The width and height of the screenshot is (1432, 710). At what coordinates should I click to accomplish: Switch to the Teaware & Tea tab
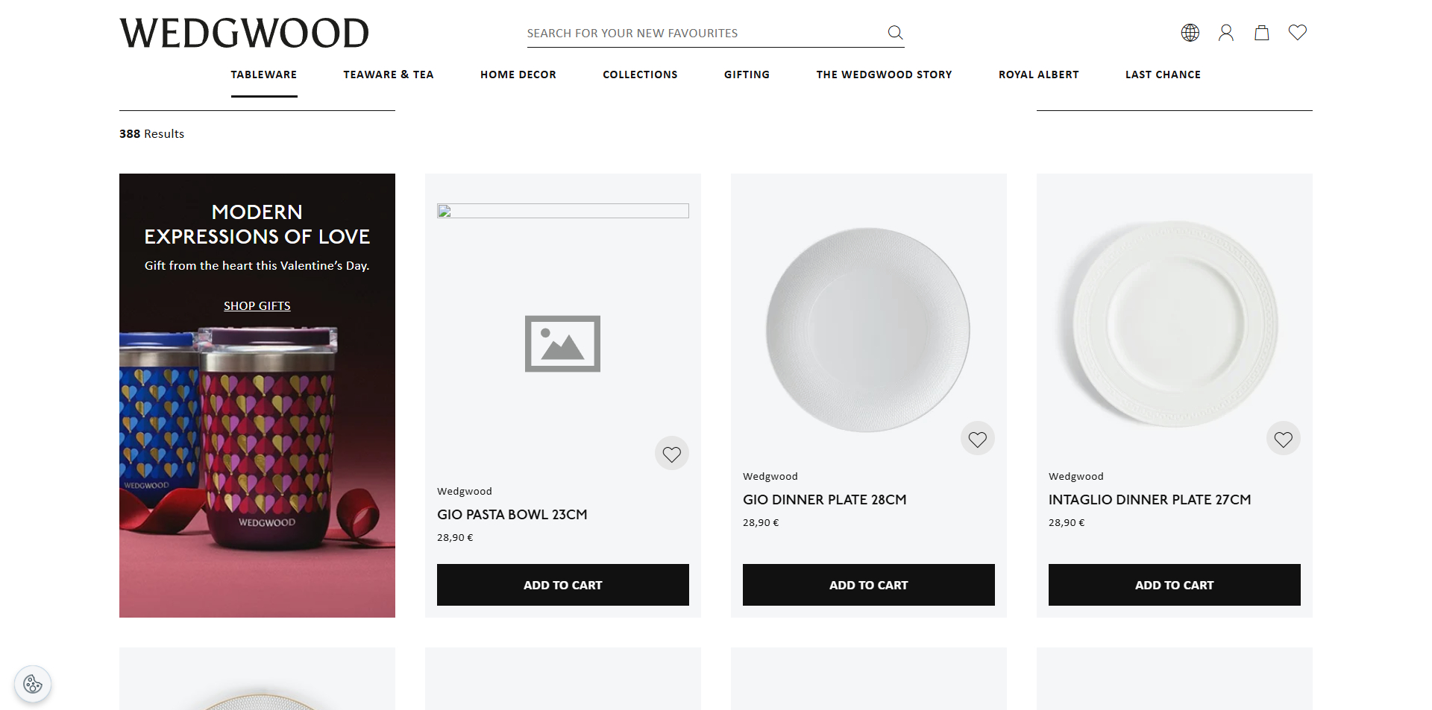(389, 75)
